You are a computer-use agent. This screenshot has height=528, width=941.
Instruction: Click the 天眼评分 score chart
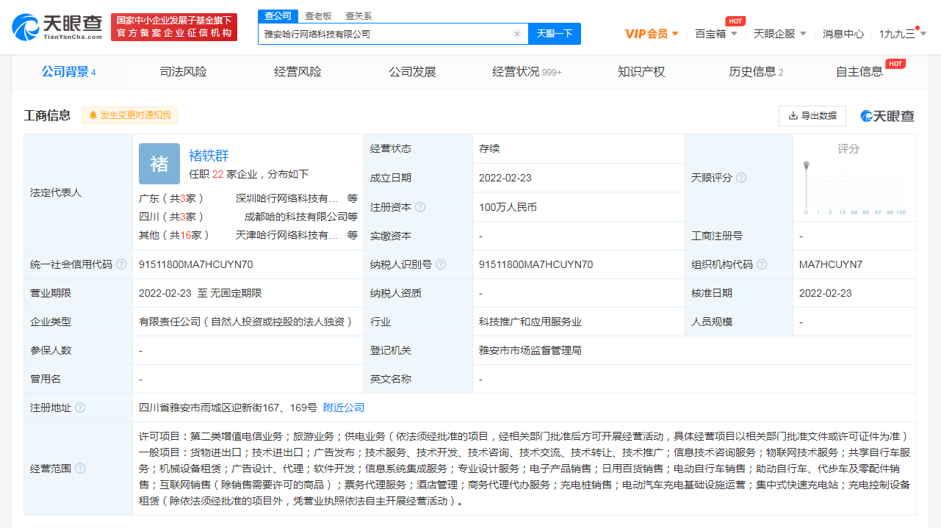click(855, 188)
